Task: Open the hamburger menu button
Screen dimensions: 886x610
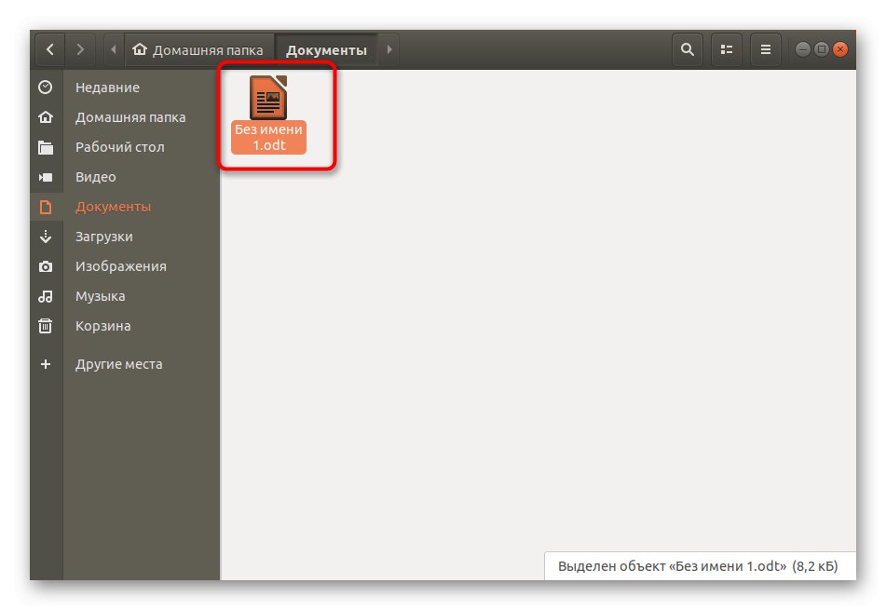Action: [766, 49]
